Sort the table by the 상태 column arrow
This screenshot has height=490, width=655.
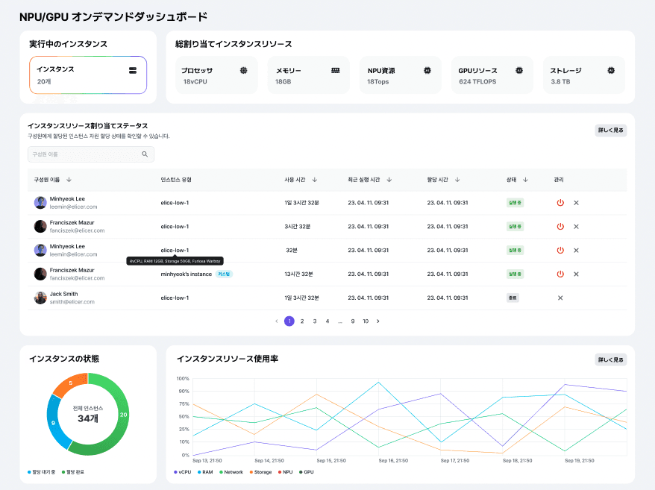525,180
